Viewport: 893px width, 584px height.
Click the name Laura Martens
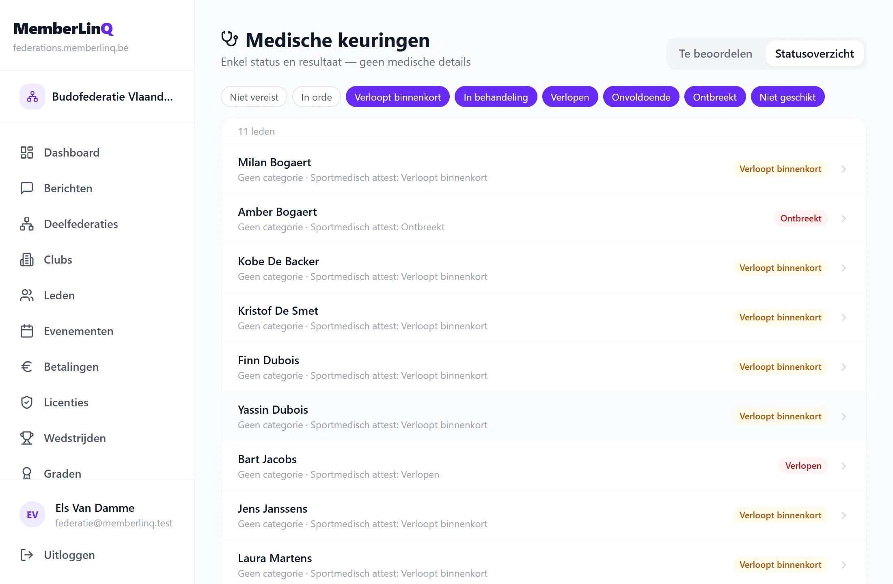click(x=275, y=558)
